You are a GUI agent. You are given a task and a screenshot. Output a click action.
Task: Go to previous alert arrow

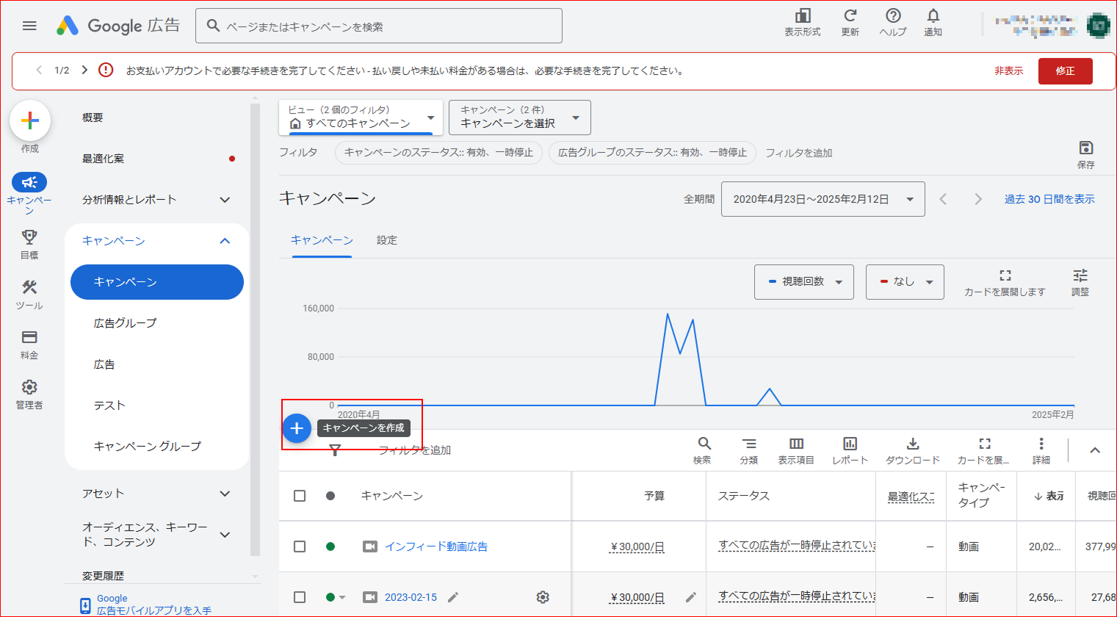[39, 70]
